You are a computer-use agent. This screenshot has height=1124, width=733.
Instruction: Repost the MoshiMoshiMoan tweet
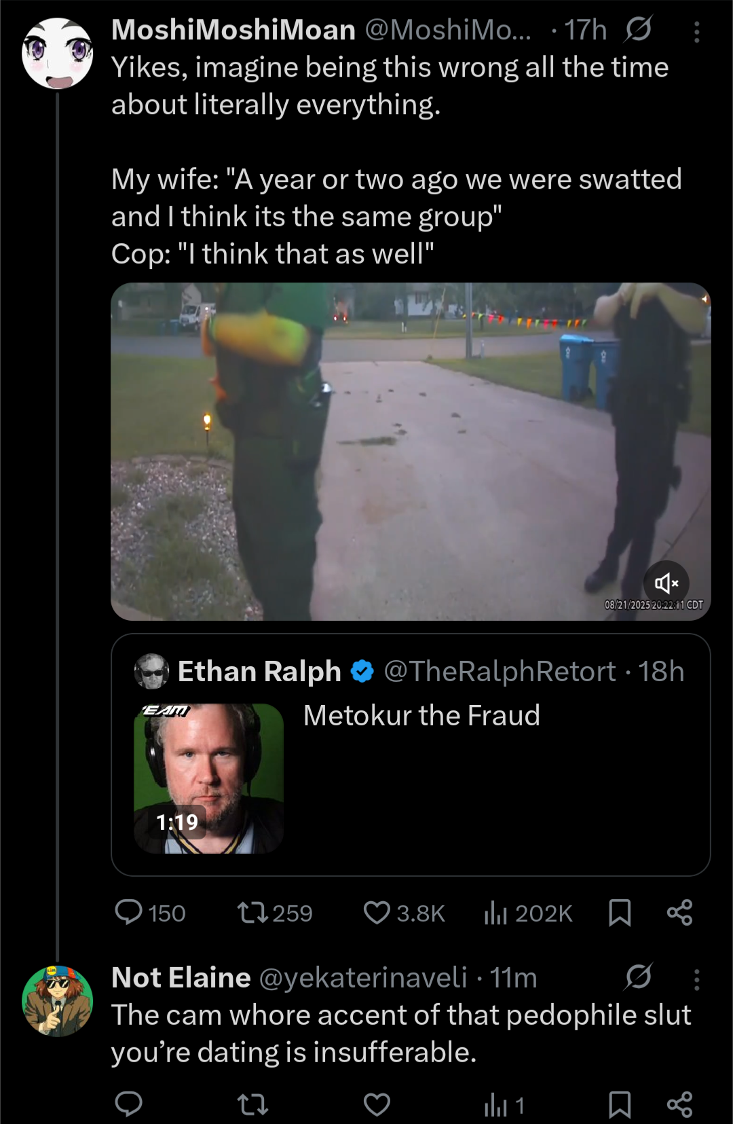[253, 913]
